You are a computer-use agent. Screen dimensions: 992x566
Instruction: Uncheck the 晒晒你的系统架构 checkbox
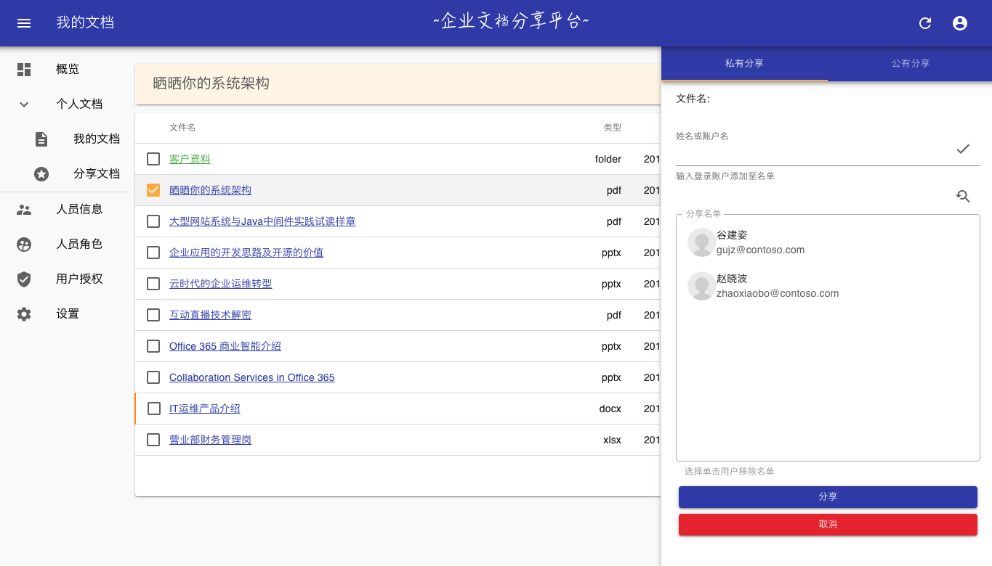pyautogui.click(x=153, y=190)
